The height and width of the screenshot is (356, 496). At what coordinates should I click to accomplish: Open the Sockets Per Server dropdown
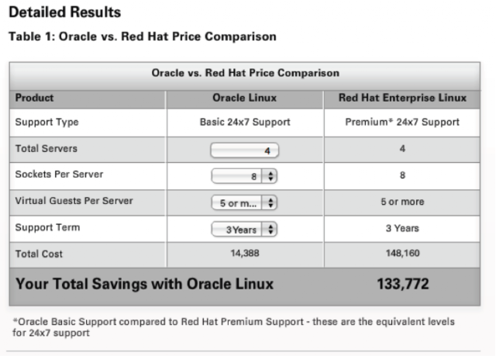(244, 176)
